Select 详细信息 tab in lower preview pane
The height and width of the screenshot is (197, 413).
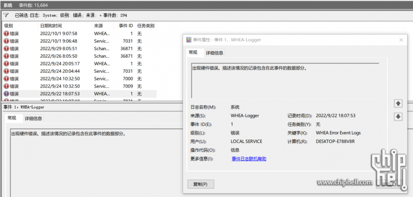[x=33, y=118]
